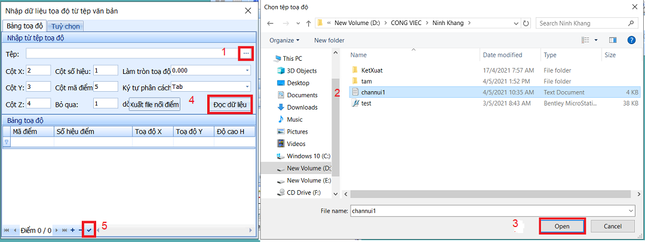The image size is (645, 242).
Task: Go up one folder level arrow
Action: pos(308,23)
